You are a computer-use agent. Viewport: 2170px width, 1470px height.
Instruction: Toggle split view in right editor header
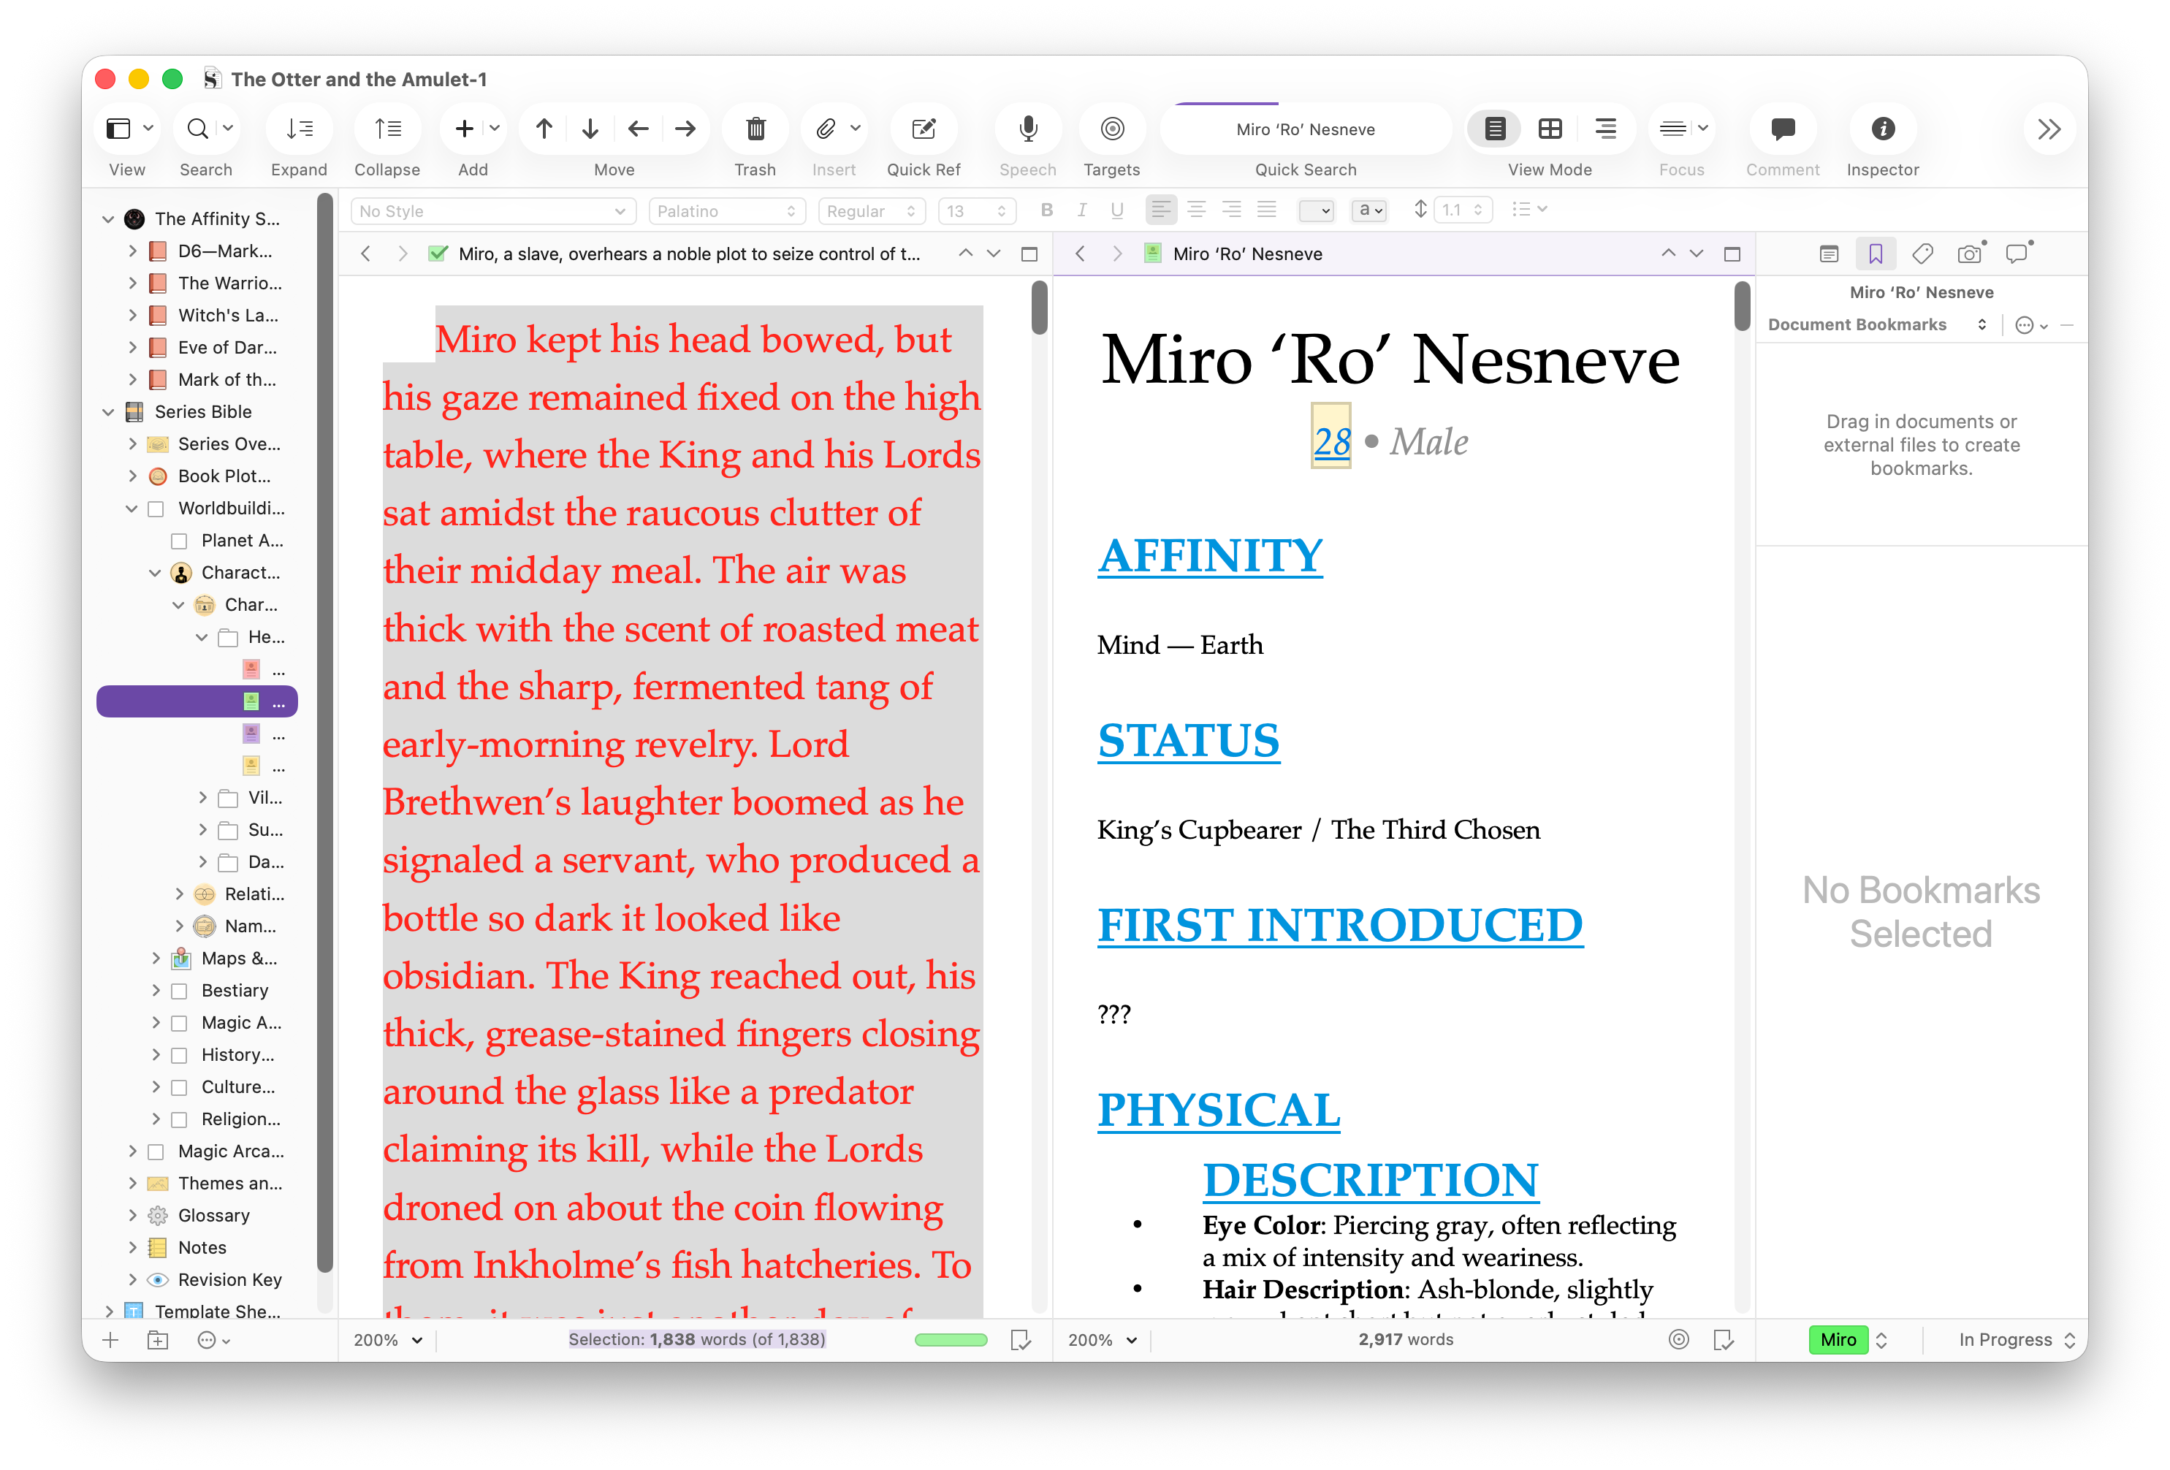pyautogui.click(x=1732, y=254)
